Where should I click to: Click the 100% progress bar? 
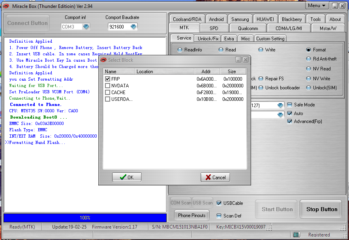(x=85, y=218)
